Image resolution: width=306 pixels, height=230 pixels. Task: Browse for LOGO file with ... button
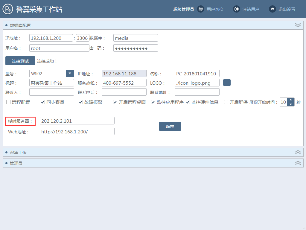[x=227, y=83]
